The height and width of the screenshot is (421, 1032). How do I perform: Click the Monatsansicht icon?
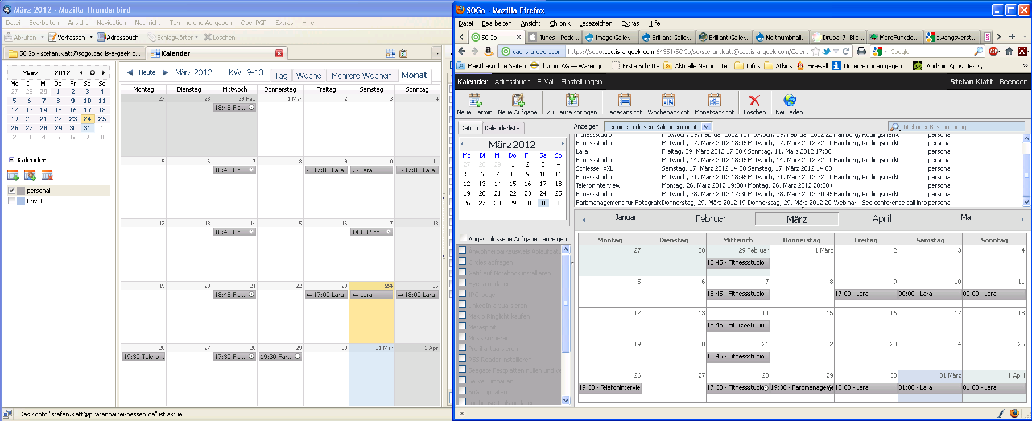[714, 101]
